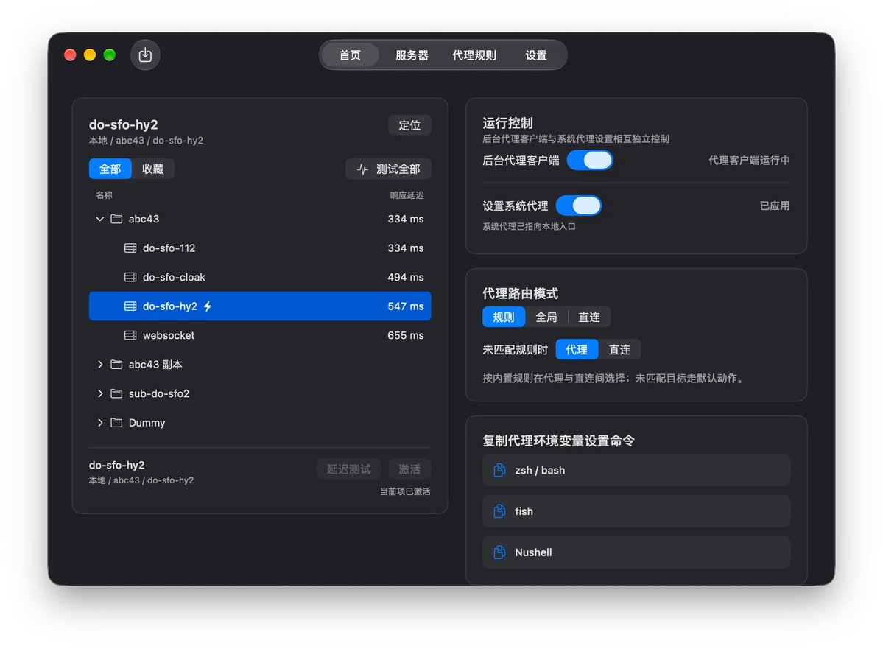Select 全局 routing mode
Viewport: 883px width, 649px height.
click(x=546, y=318)
